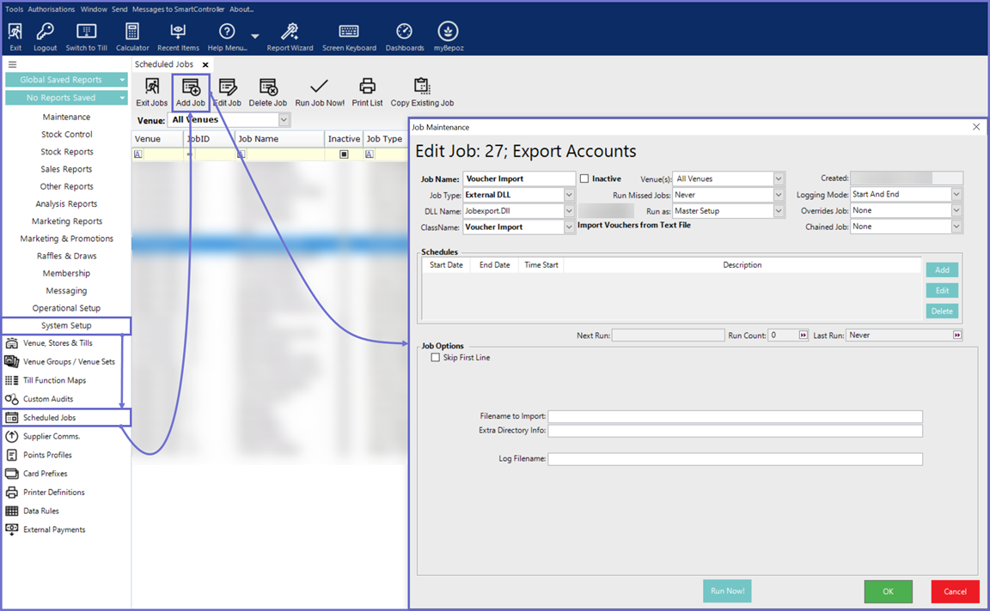Select Scheduled Jobs in the sidebar
Image resolution: width=990 pixels, height=611 pixels.
50,418
